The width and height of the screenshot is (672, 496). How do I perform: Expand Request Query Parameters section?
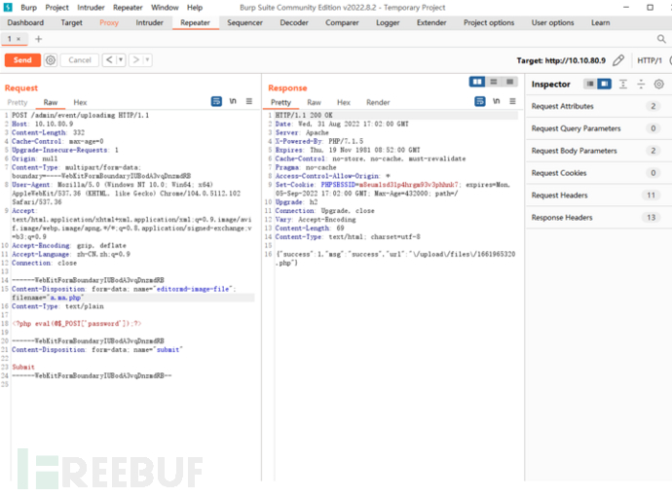coord(599,128)
